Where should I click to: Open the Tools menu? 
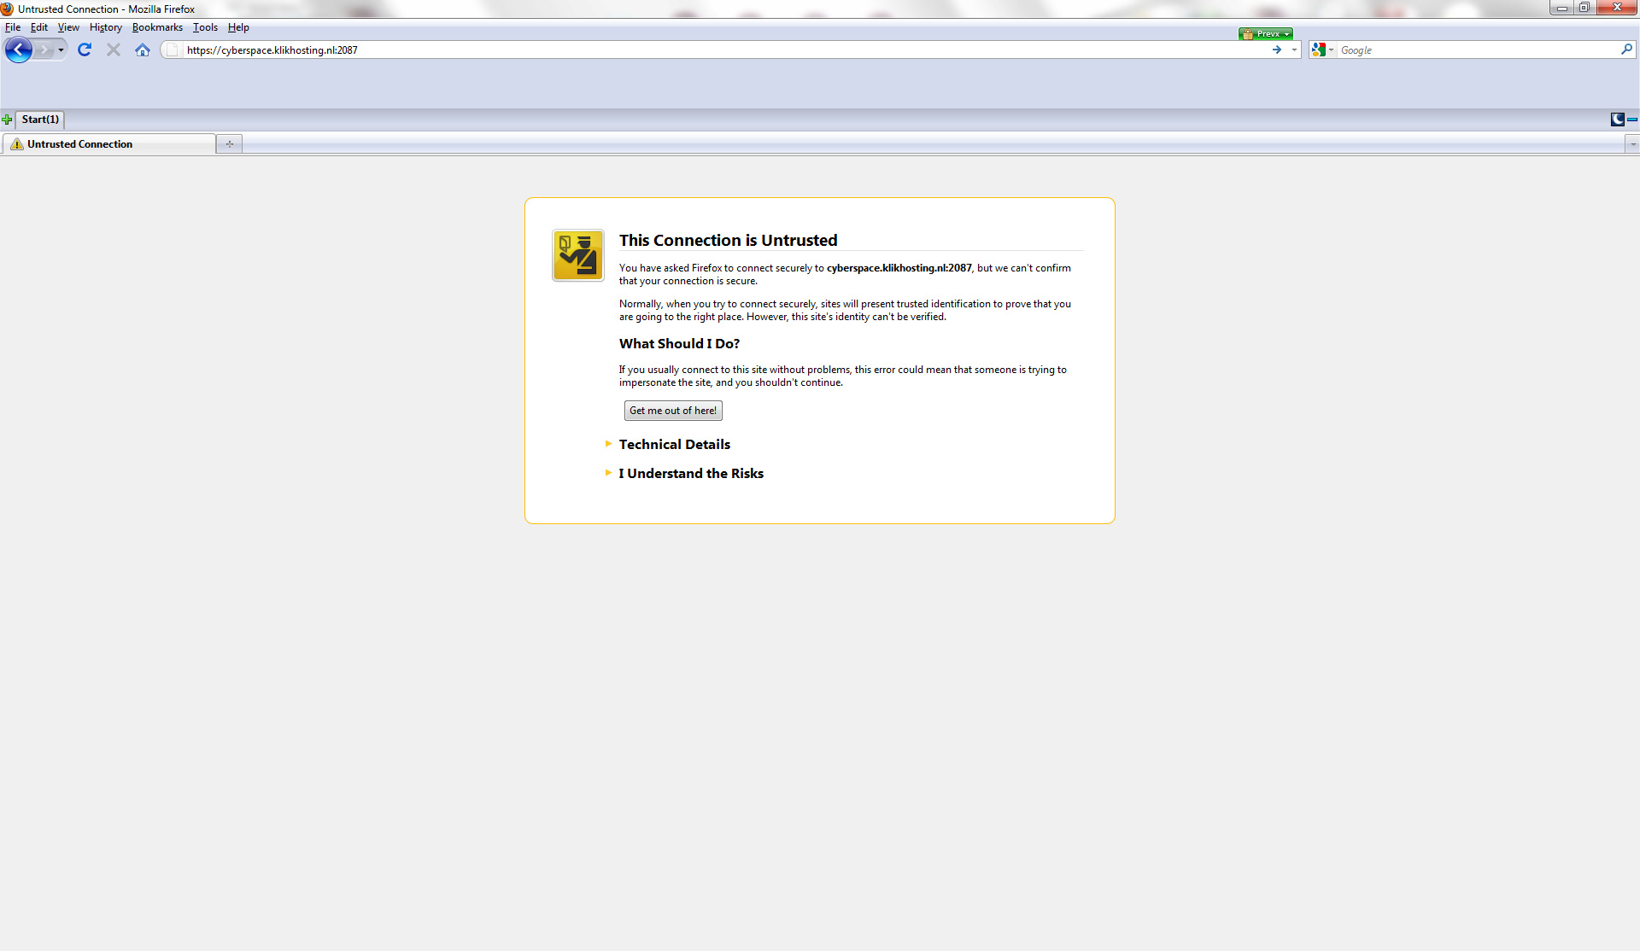(205, 27)
